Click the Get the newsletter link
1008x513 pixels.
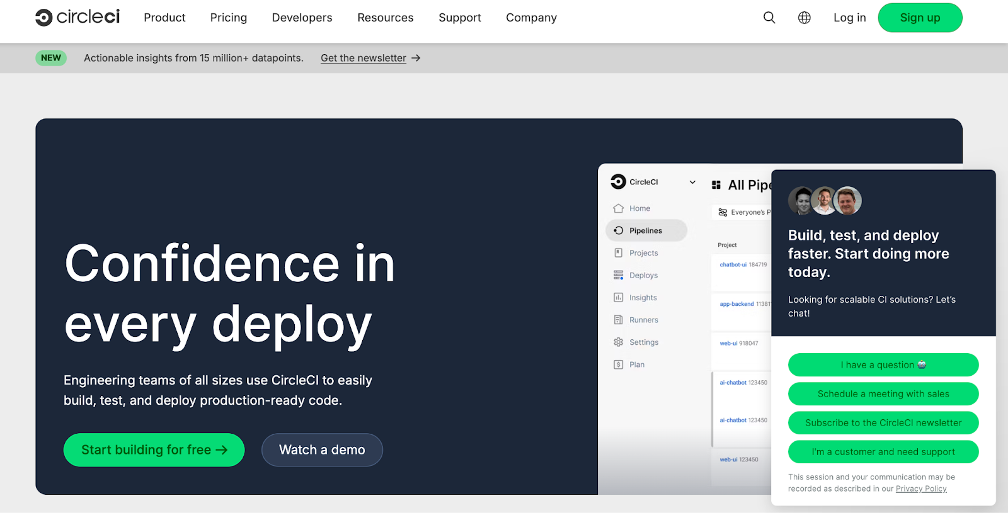(364, 58)
